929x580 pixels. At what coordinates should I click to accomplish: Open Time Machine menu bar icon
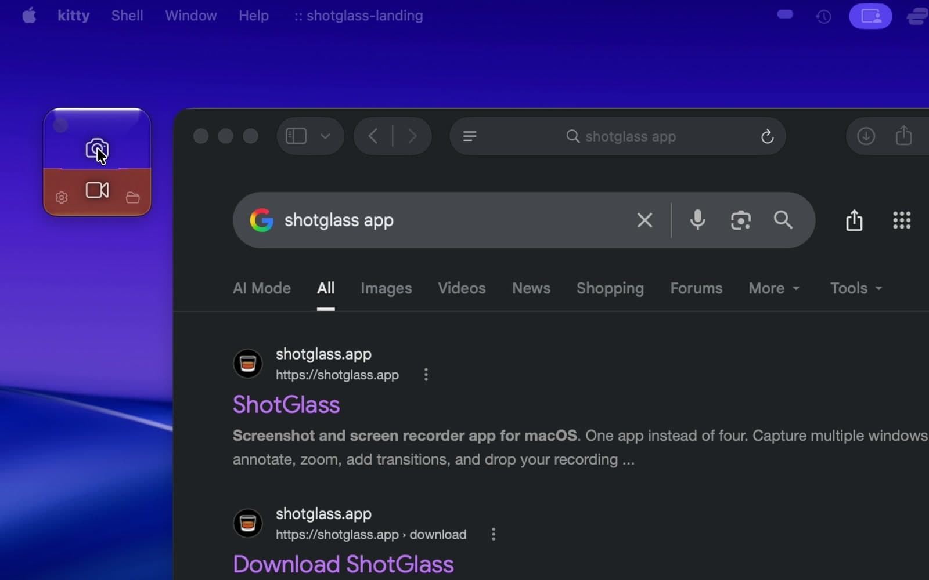coord(823,17)
